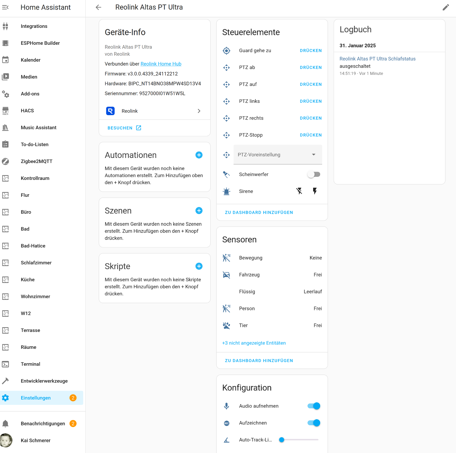This screenshot has height=453, width=456.
Task: Open Integrations in the sidebar
Action: click(42, 26)
